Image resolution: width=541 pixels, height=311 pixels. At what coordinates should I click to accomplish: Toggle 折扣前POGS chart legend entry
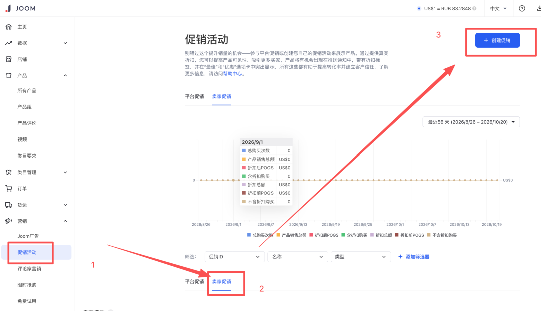pos(409,235)
